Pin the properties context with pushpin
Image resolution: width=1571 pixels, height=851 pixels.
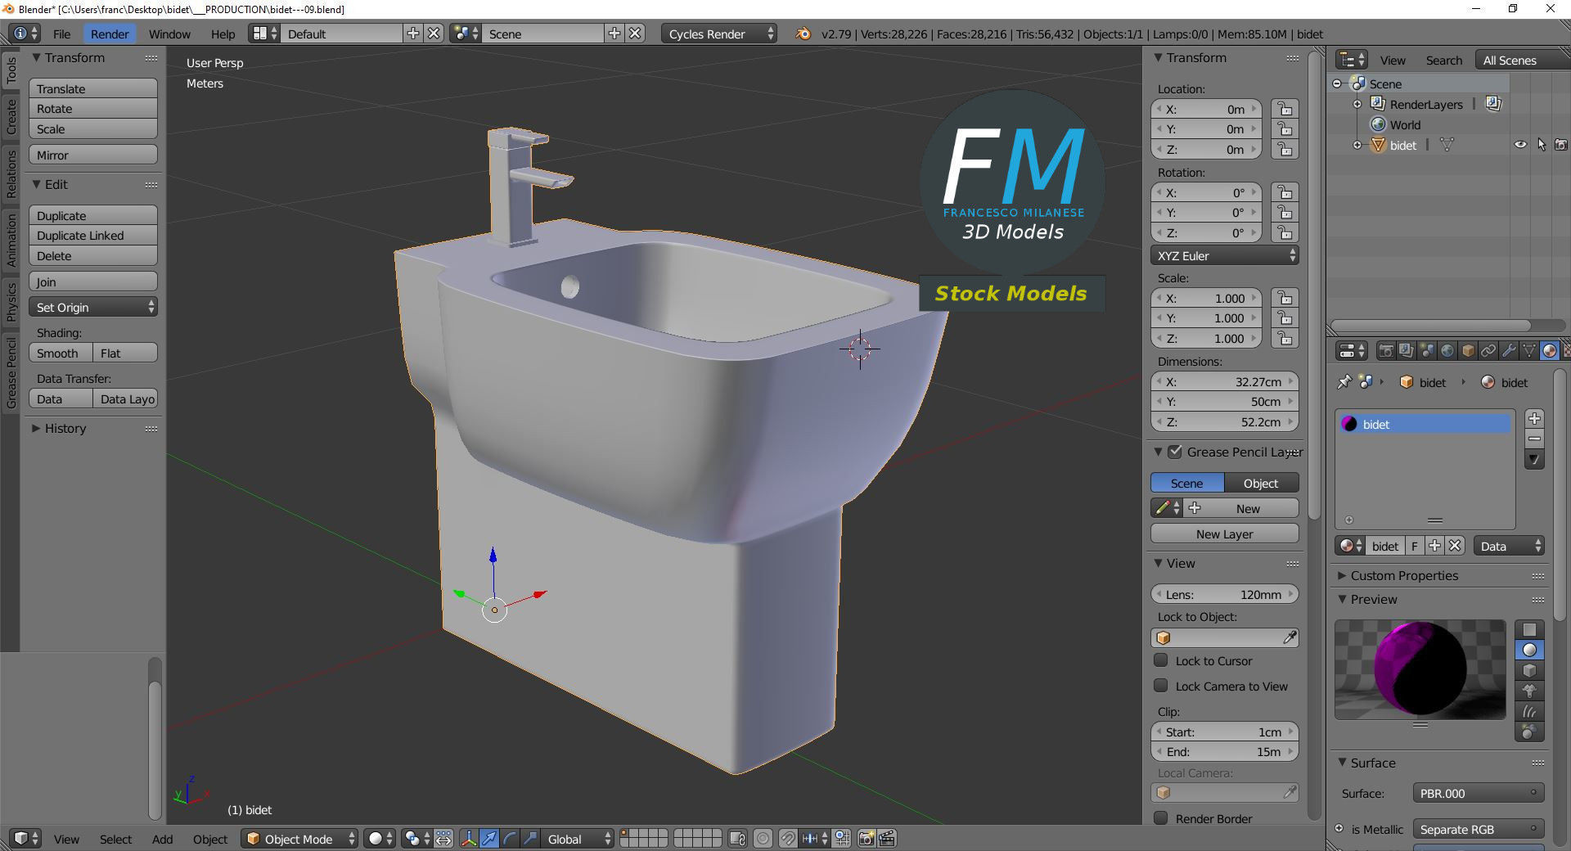click(1344, 382)
